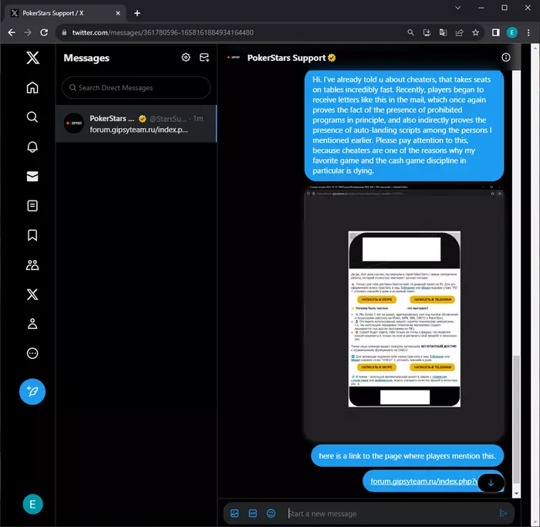
Task: Close the PokerStars Support tab
Action: (x=118, y=13)
